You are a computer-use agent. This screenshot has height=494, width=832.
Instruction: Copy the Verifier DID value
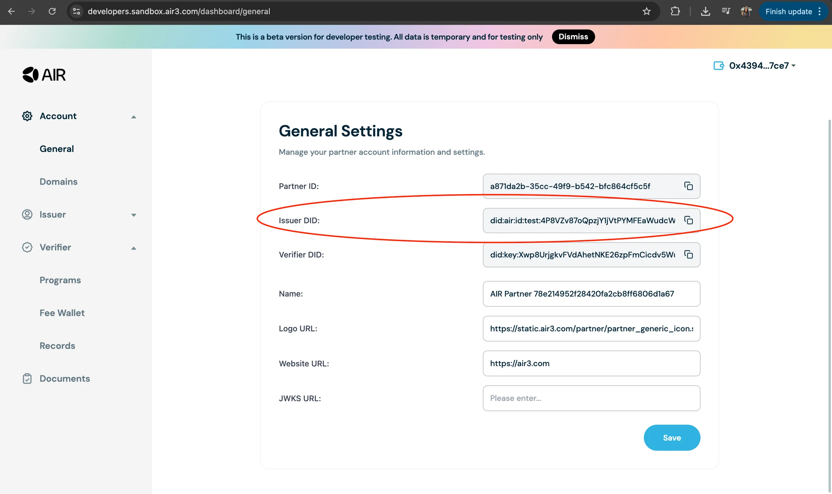point(688,255)
